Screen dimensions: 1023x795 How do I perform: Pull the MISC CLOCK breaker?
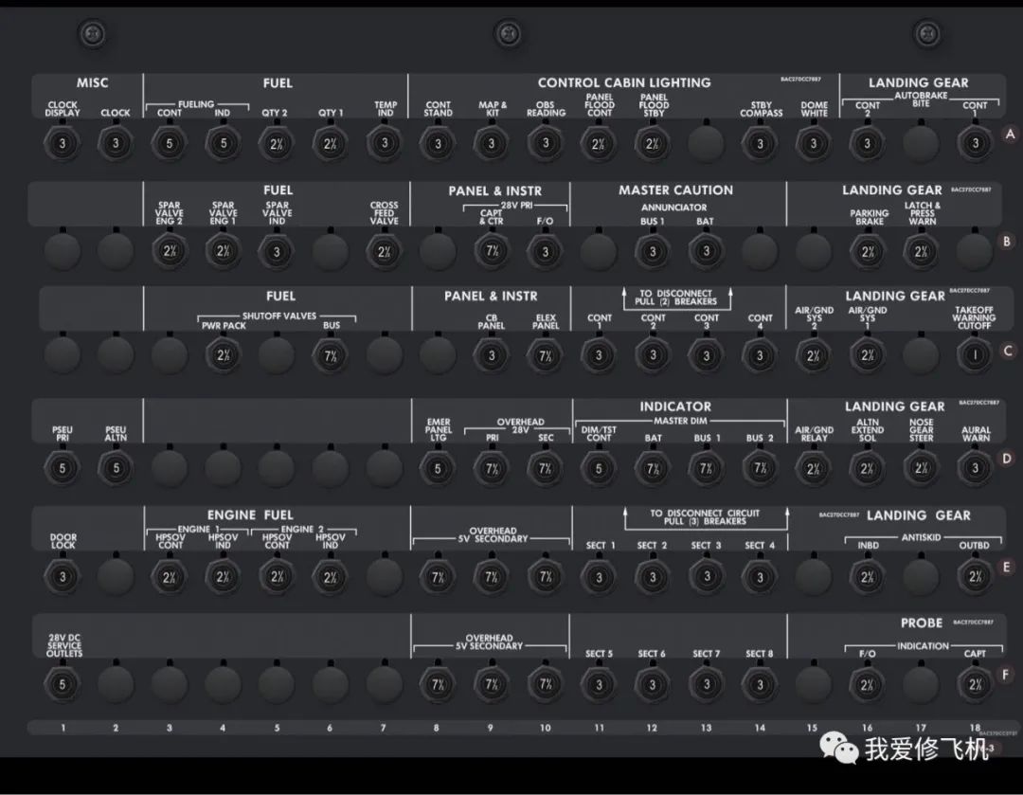coord(116,143)
